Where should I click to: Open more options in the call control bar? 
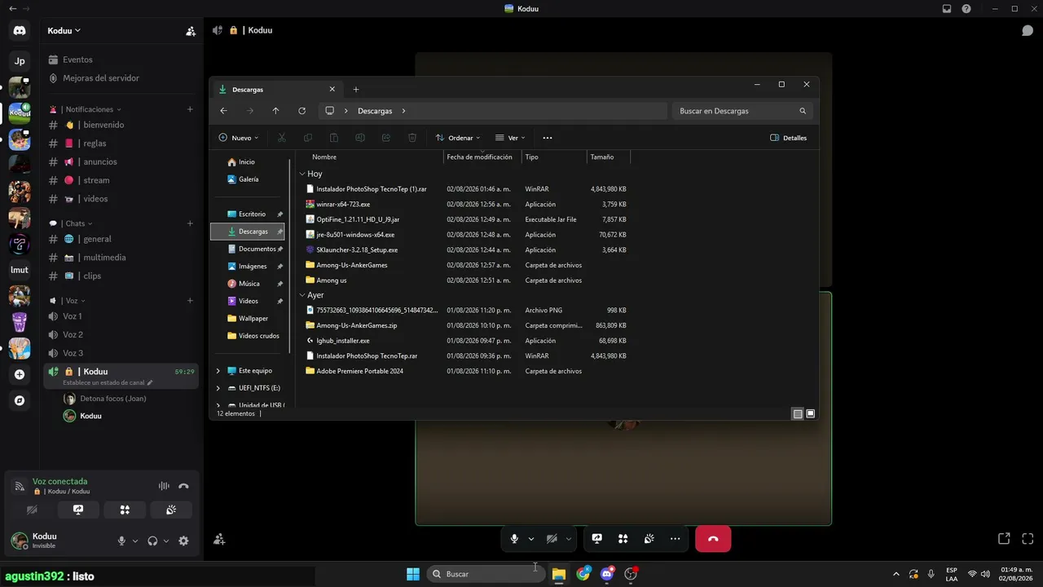click(675, 538)
